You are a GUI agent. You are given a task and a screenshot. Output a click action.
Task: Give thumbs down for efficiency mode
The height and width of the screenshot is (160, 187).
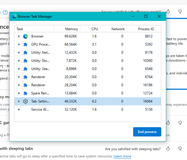180,12
